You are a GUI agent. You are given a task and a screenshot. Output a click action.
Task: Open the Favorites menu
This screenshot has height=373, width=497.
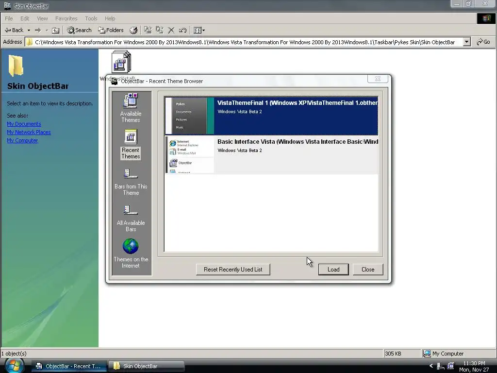click(x=66, y=18)
